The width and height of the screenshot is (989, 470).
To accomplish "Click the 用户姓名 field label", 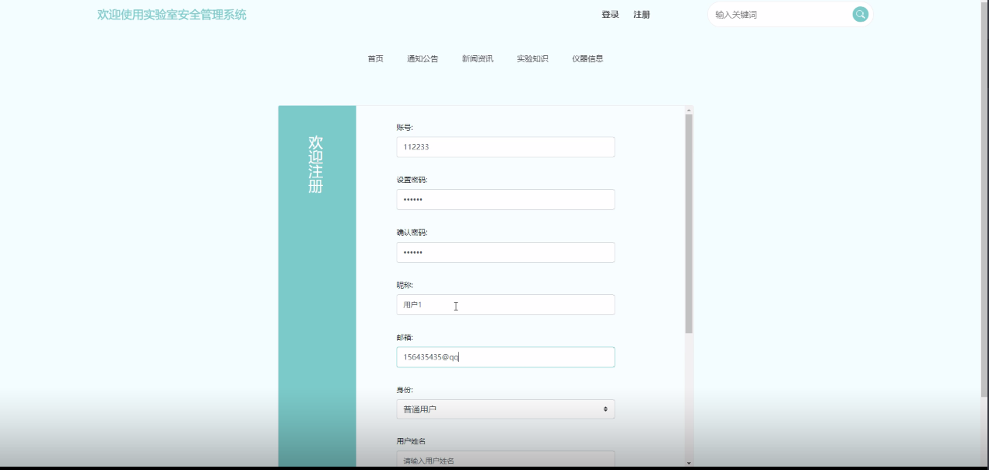I will coord(411,441).
